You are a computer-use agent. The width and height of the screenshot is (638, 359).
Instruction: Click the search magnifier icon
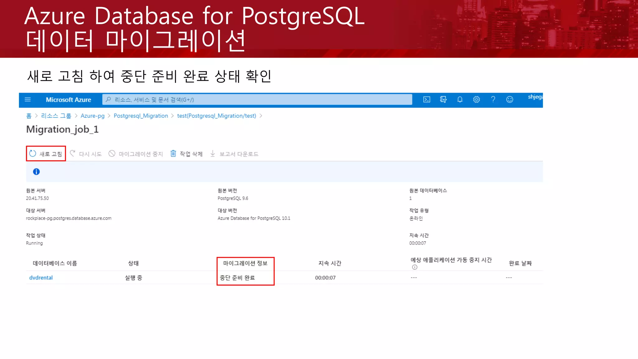[108, 100]
